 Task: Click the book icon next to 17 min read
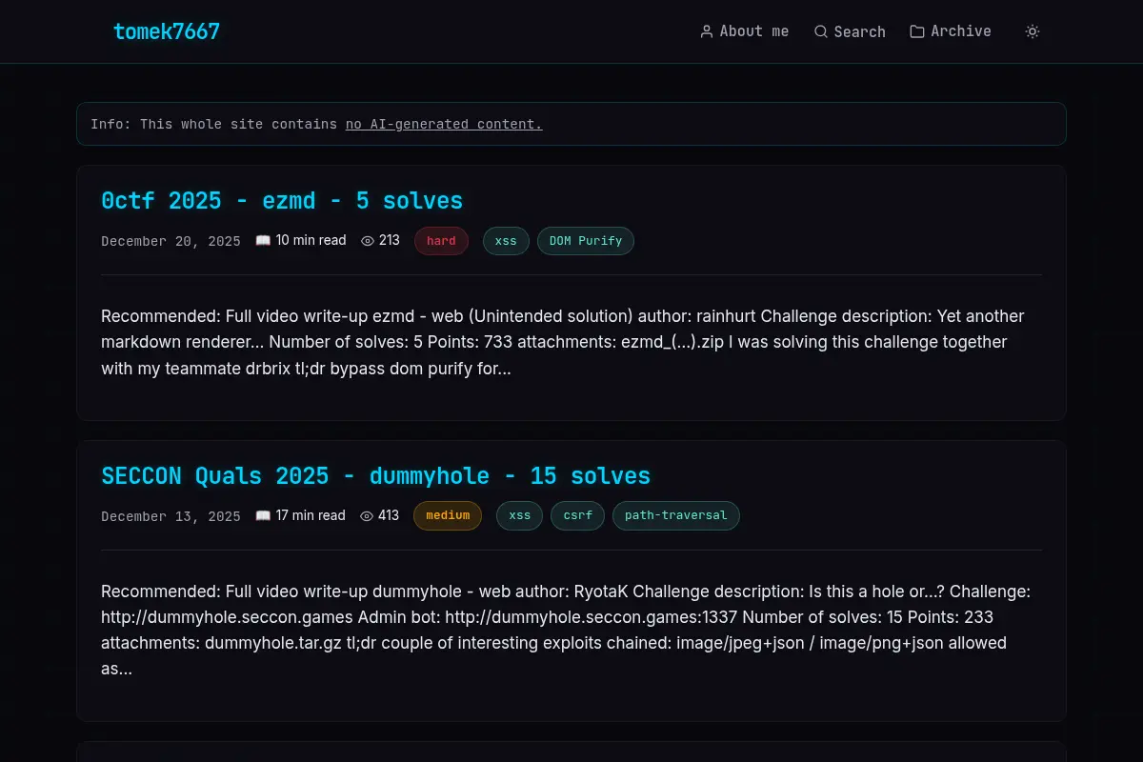263,516
